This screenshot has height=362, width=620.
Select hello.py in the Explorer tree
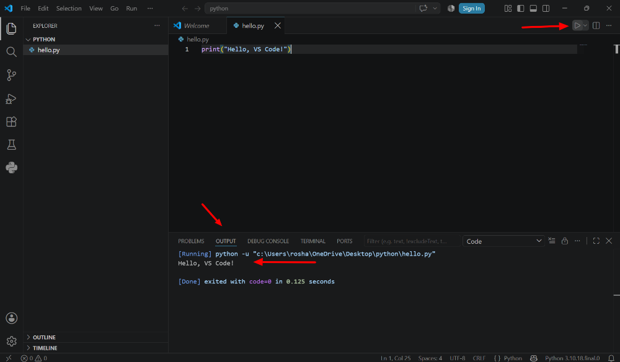coord(95,50)
